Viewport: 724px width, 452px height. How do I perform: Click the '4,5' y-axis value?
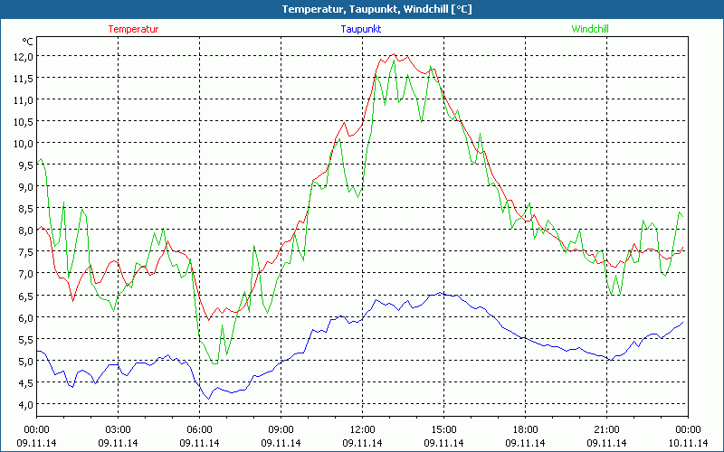click(27, 382)
